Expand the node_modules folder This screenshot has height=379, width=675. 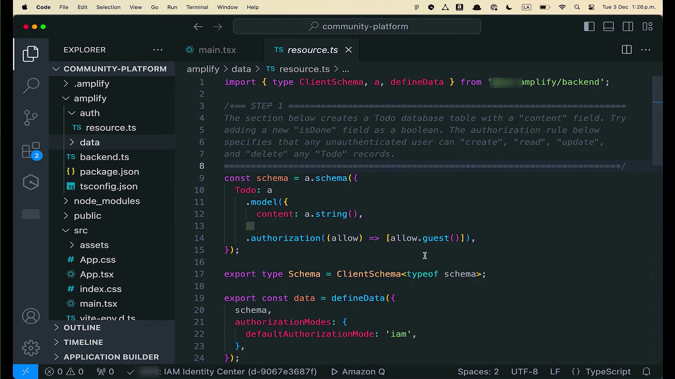[112, 201]
